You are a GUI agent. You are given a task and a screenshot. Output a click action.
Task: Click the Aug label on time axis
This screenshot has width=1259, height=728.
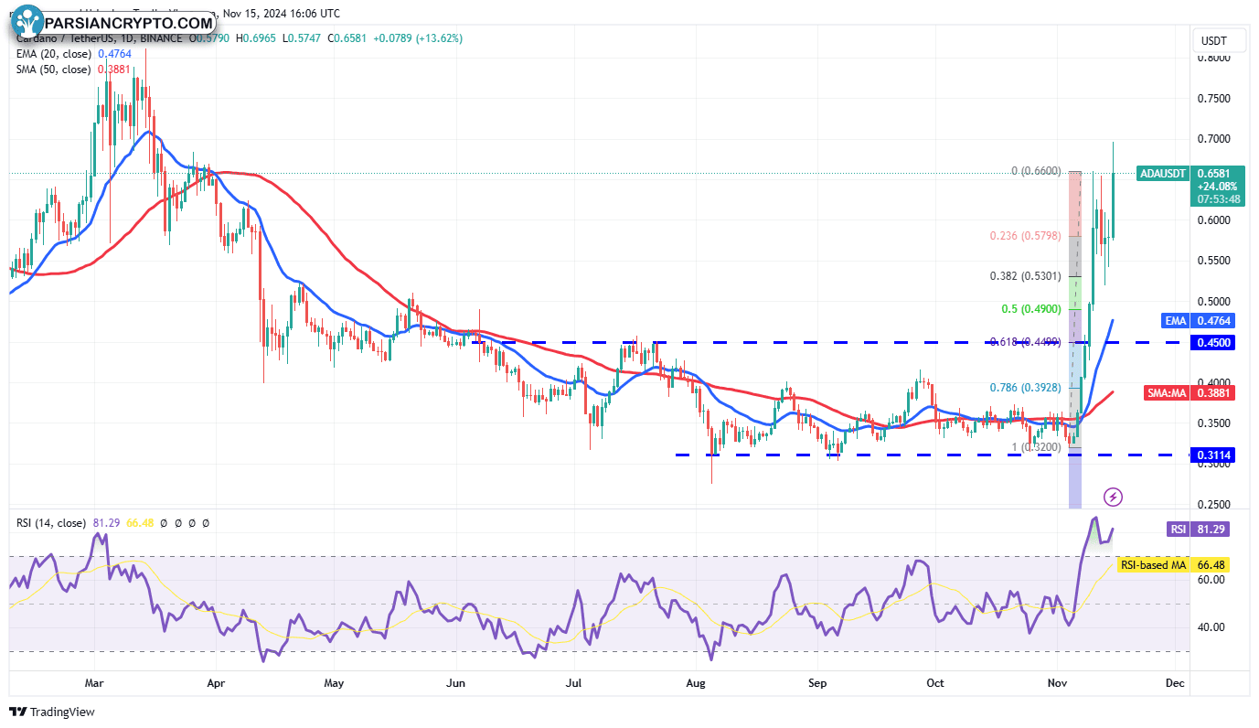pos(697,683)
